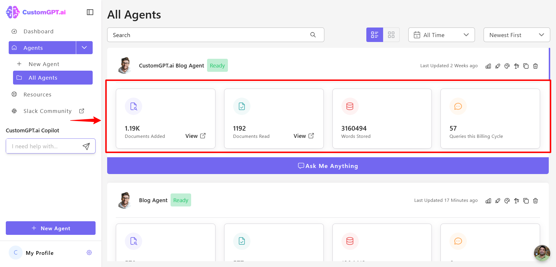Open profile settings gear icon

(x=89, y=253)
